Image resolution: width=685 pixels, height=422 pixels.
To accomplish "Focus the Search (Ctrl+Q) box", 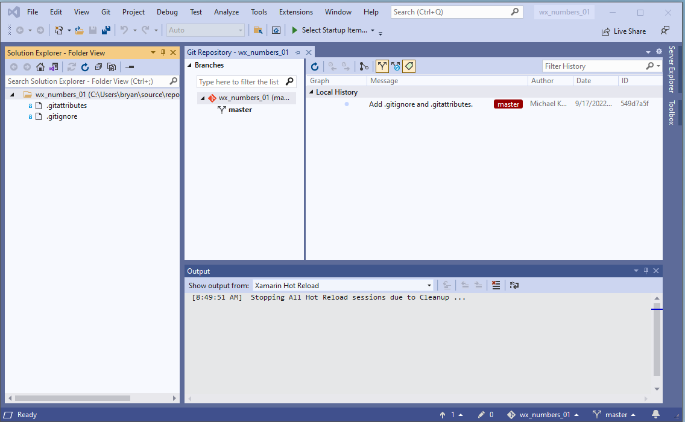I will tap(456, 12).
